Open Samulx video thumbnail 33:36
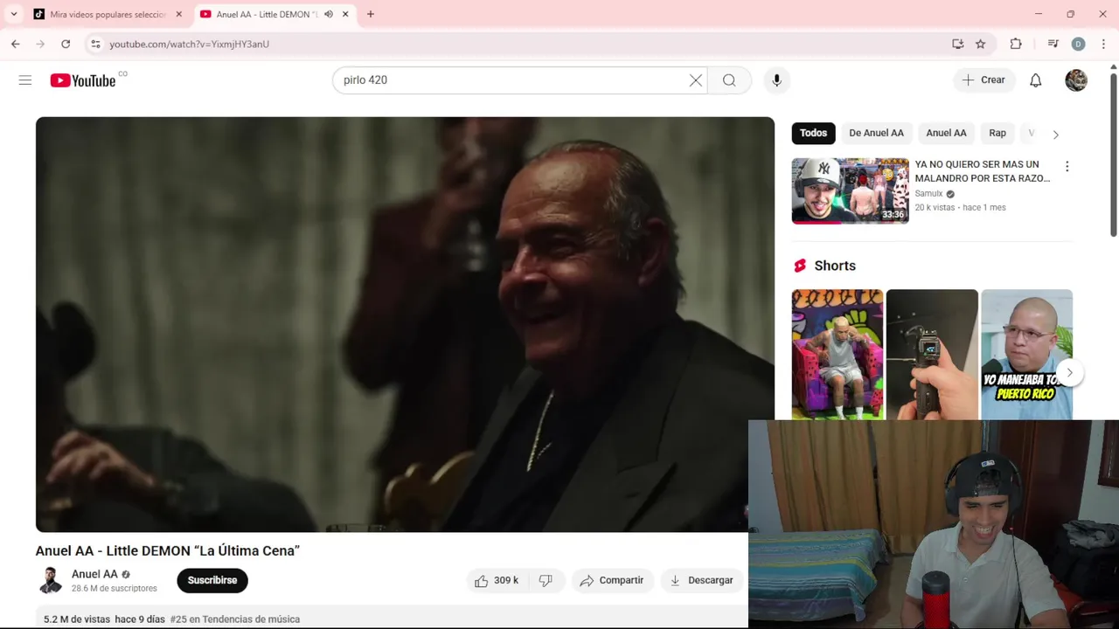This screenshot has width=1119, height=629. 850,190
